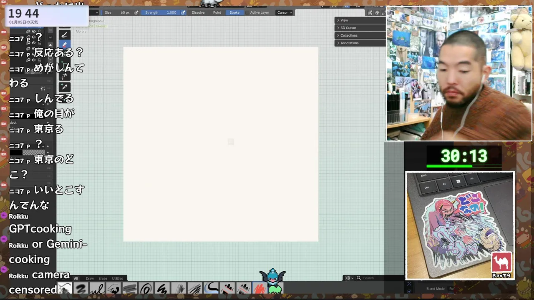Expand the Annotations panel
This screenshot has width=534, height=300.
[x=360, y=43]
